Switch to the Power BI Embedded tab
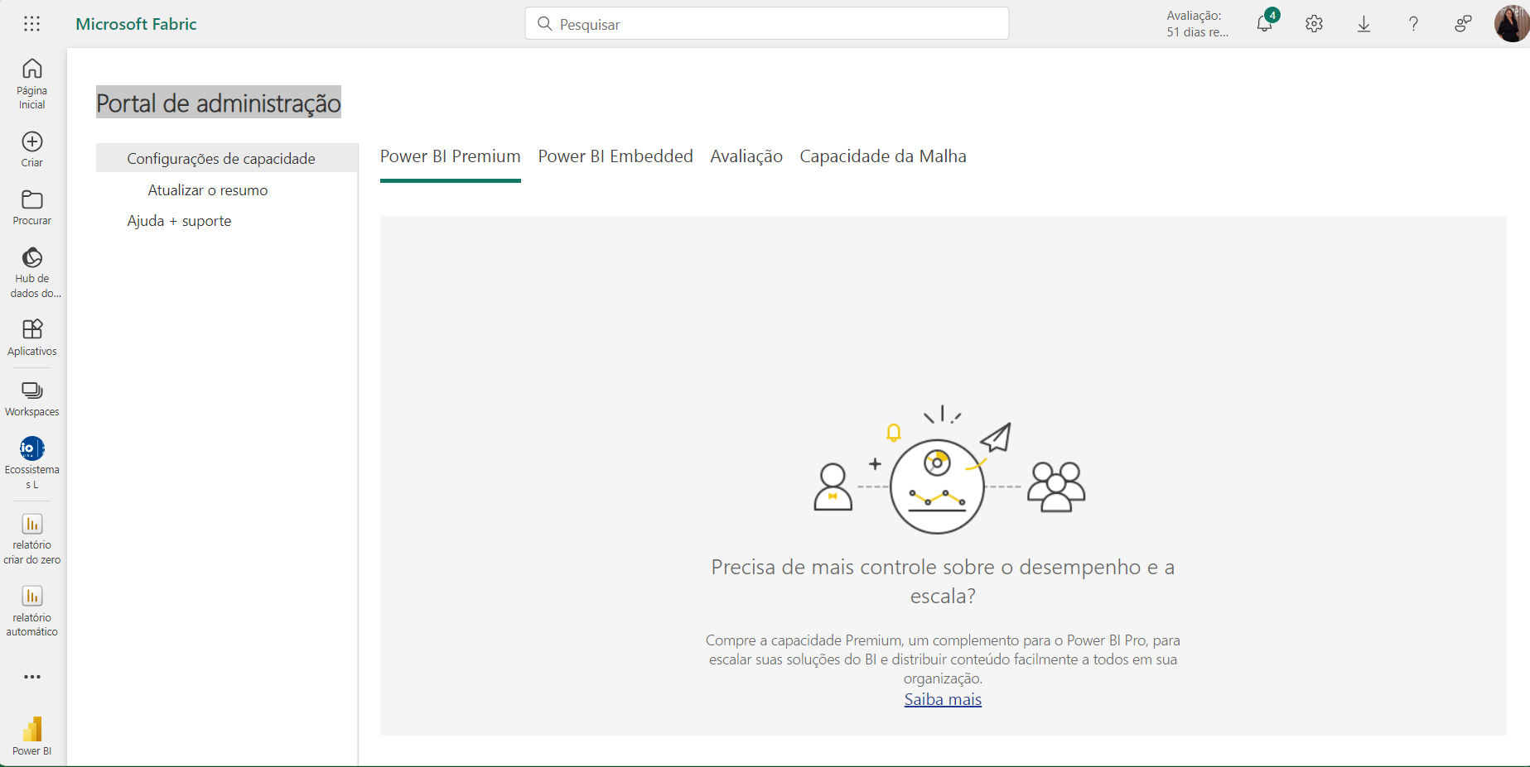The height and width of the screenshot is (767, 1530). tap(615, 156)
